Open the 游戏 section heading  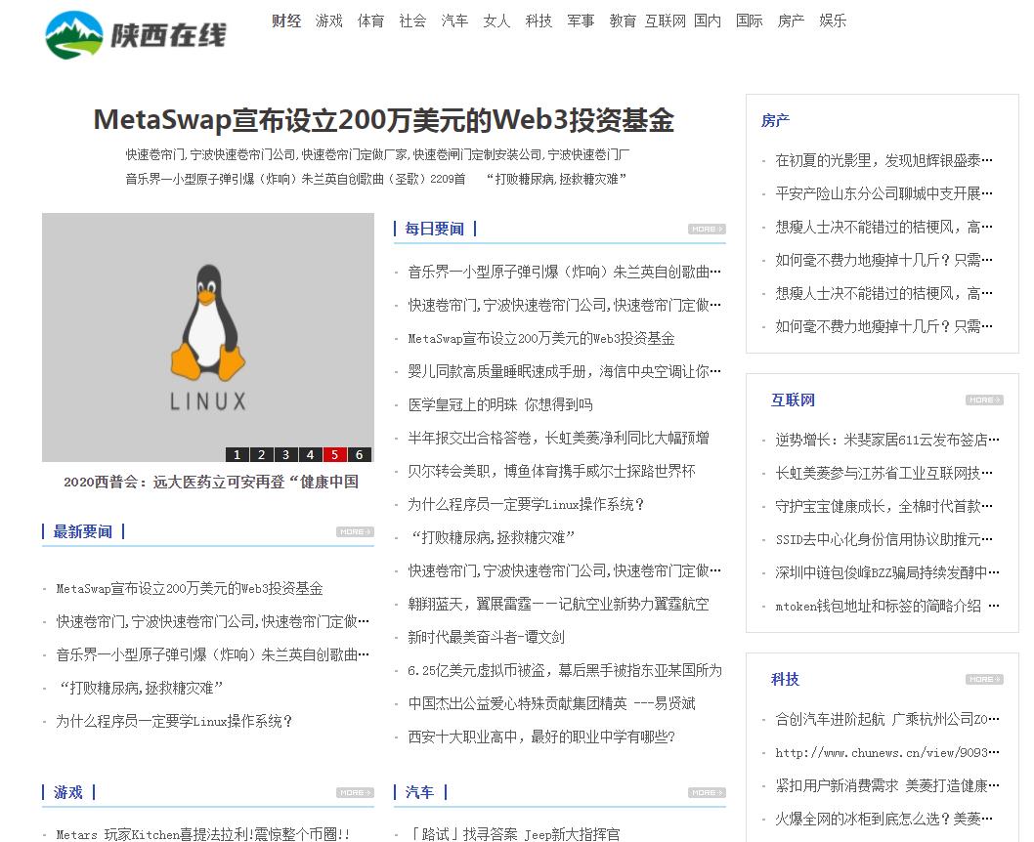tap(67, 792)
